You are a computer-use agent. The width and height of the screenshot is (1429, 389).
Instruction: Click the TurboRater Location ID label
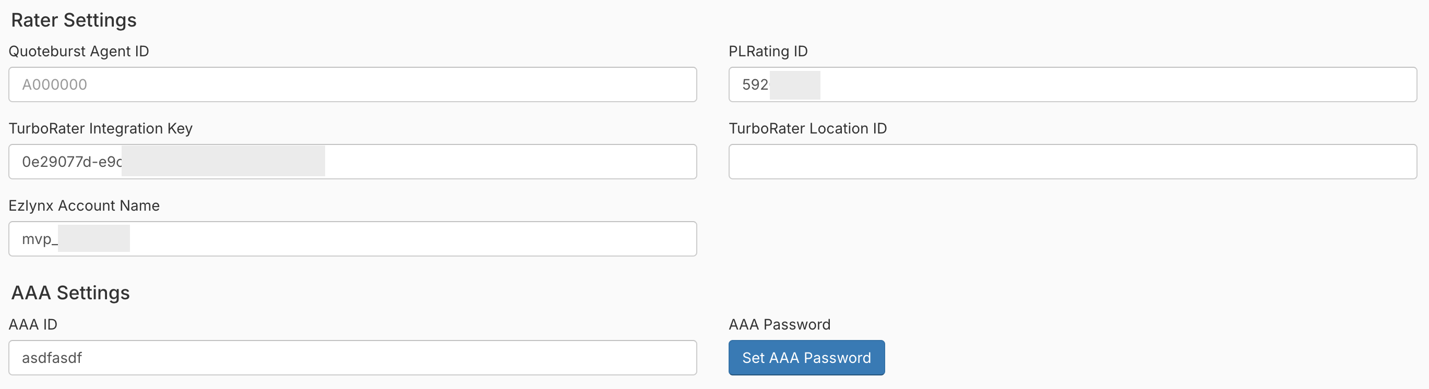[x=807, y=129]
